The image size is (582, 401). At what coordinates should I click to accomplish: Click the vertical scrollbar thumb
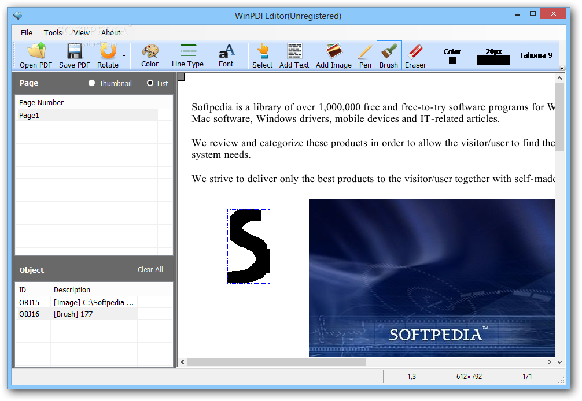pos(560,117)
